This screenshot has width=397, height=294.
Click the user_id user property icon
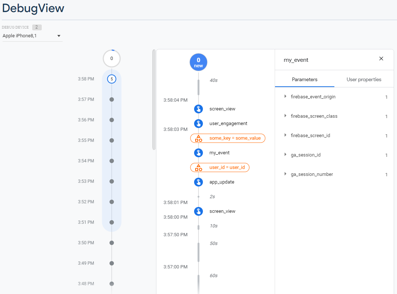click(x=198, y=167)
